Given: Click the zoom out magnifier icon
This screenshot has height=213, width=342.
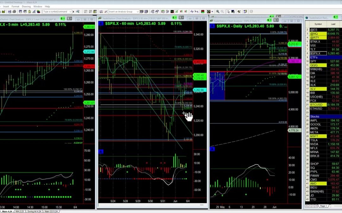Looking at the screenshot, I should tap(222, 12).
